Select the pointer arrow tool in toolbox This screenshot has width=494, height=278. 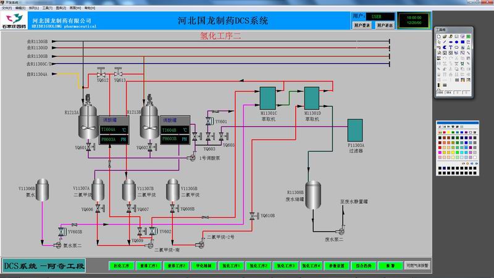point(439,42)
